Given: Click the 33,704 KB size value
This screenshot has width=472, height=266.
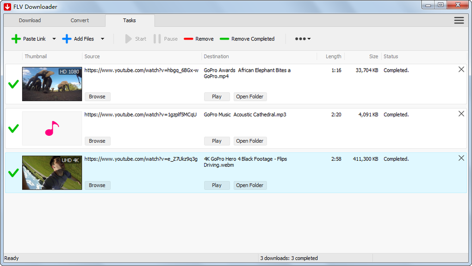Looking at the screenshot, I should click(367, 70).
